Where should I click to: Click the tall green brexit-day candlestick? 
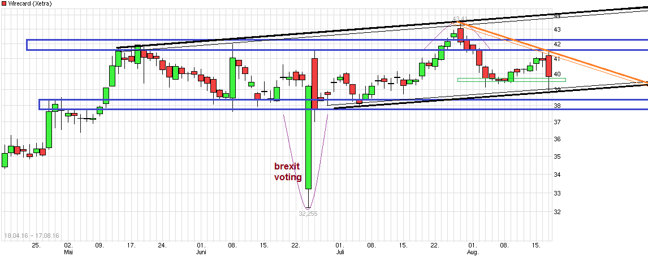coord(308,137)
